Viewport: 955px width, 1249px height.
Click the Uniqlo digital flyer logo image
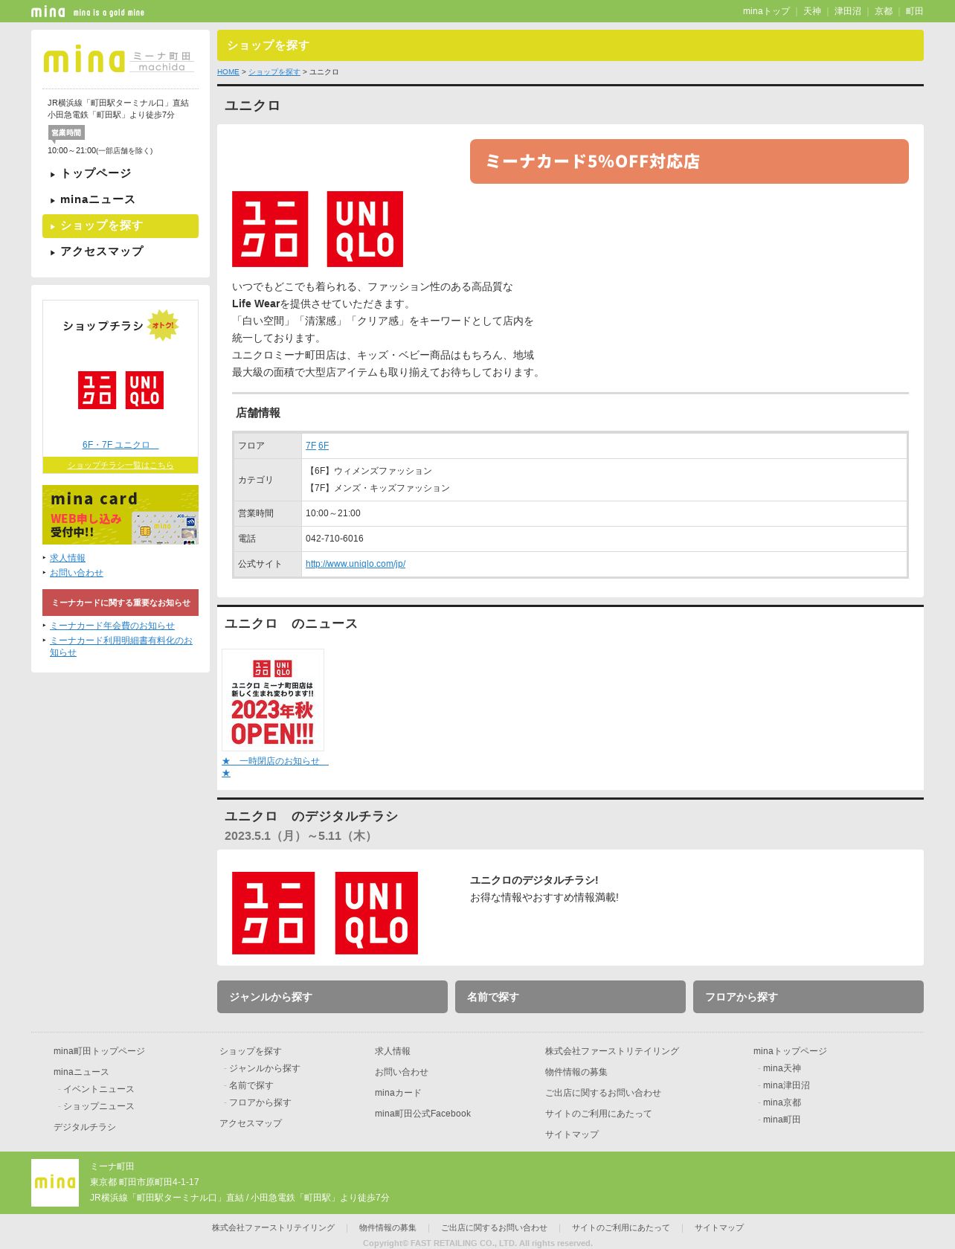click(325, 913)
